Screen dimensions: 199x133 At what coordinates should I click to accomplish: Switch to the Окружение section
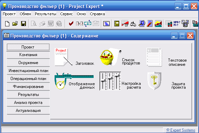pyautogui.click(x=28, y=63)
